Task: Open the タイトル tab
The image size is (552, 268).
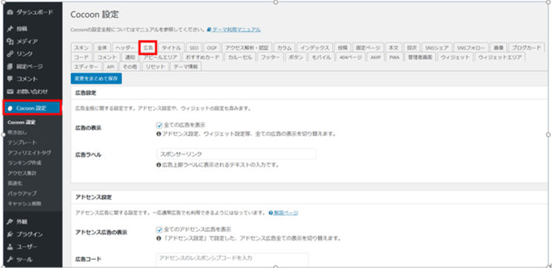Action: tap(171, 48)
